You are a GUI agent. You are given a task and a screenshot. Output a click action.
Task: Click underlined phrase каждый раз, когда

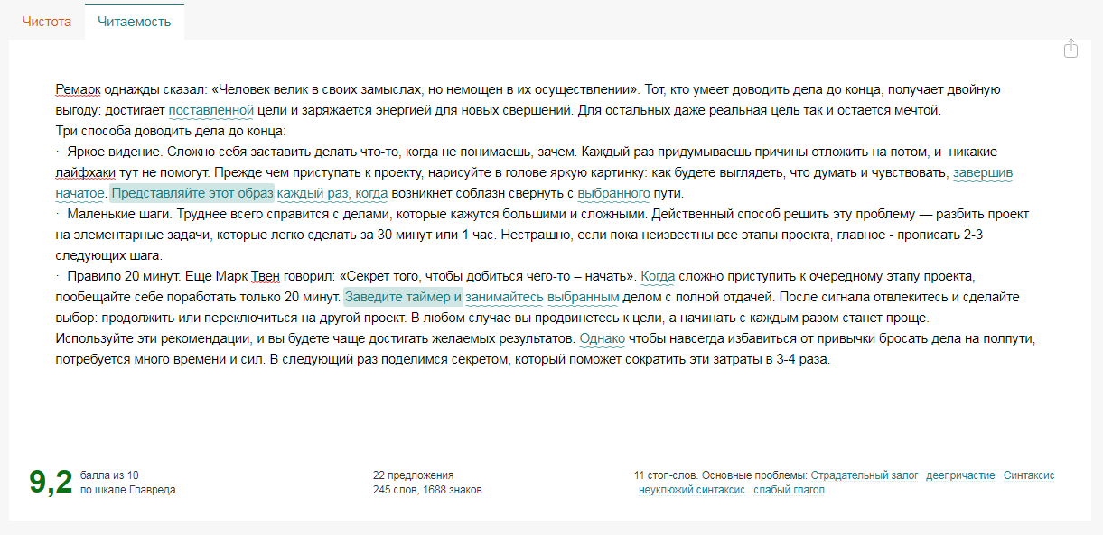pos(332,193)
